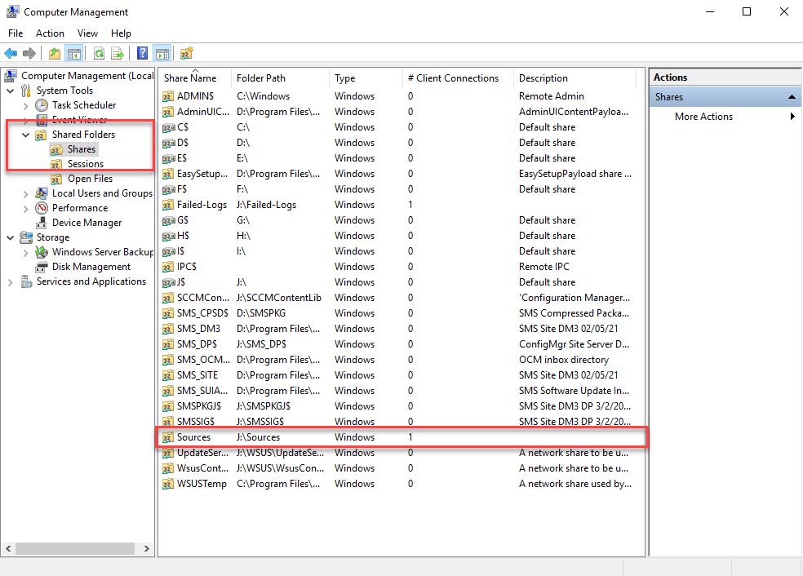Click the Computer Management app icon in title bar
Viewport: 803px width, 576px height.
click(12, 11)
